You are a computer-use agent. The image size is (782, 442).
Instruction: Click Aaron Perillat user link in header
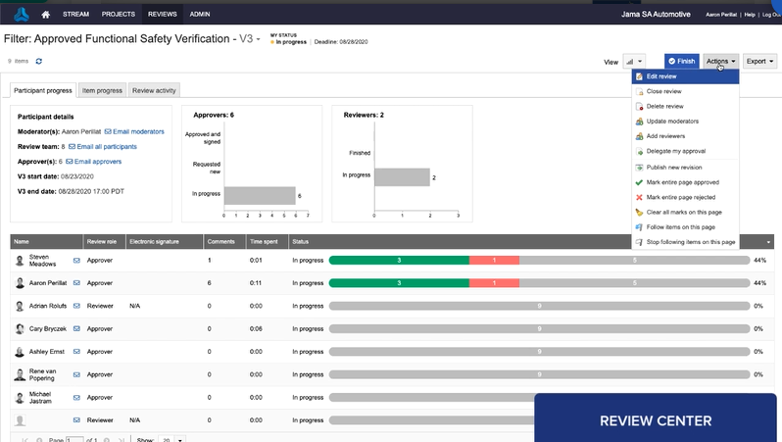click(721, 15)
